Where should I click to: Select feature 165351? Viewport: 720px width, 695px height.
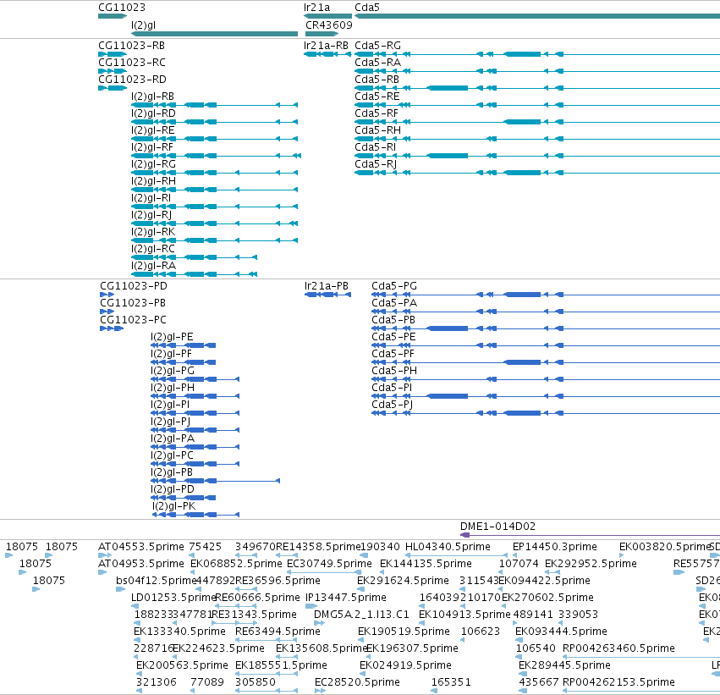pyautogui.click(x=451, y=682)
